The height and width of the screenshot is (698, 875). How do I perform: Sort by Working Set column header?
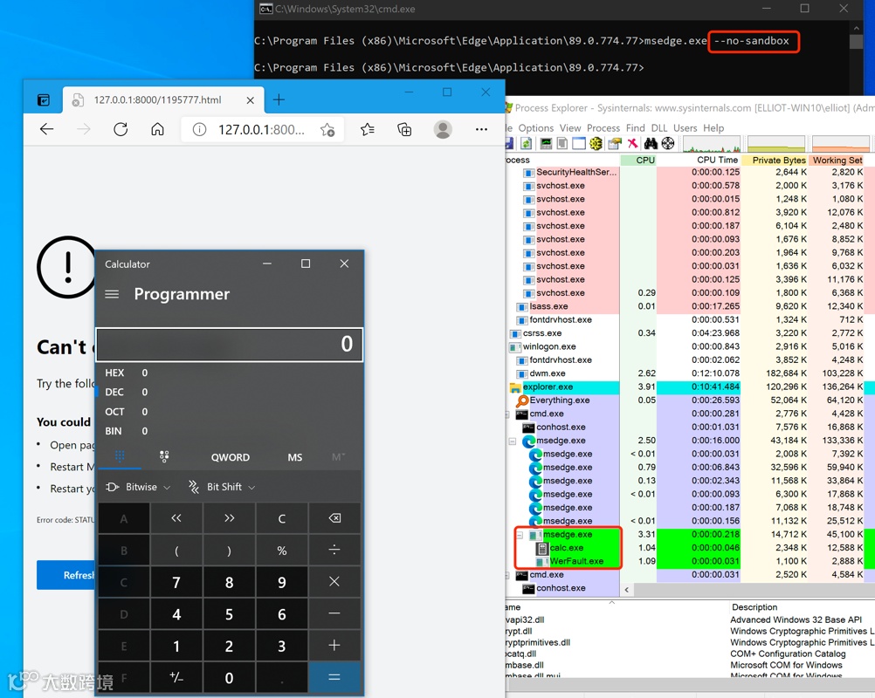(837, 160)
